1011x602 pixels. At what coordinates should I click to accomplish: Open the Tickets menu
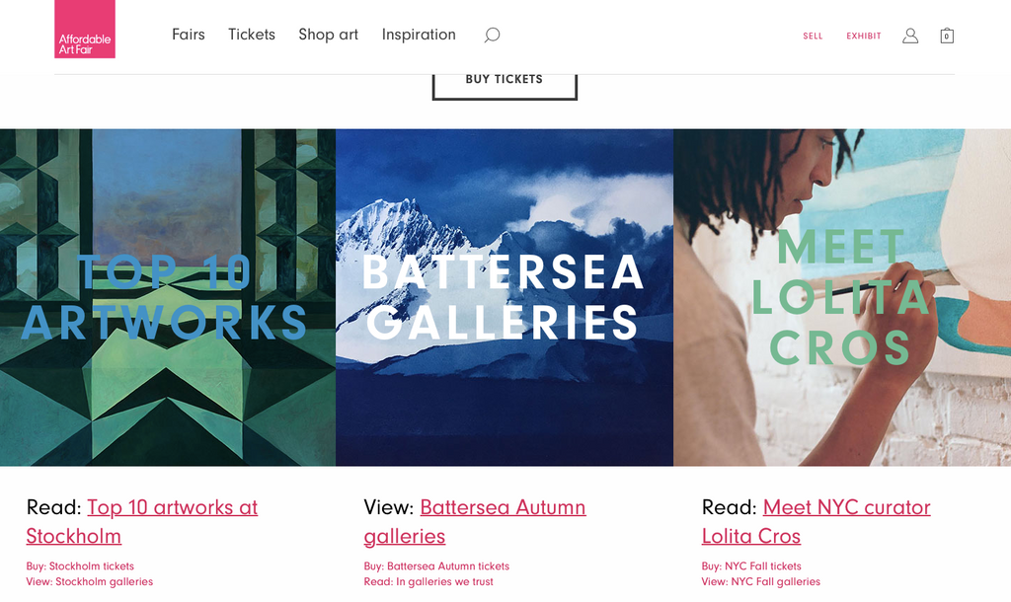252,35
